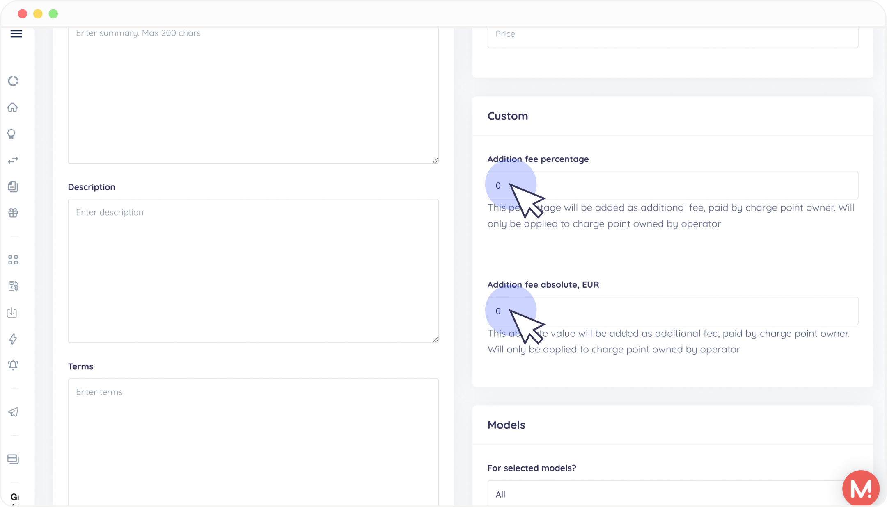887x507 pixels.
Task: Open the documents sidebar icon
Action: 13,186
